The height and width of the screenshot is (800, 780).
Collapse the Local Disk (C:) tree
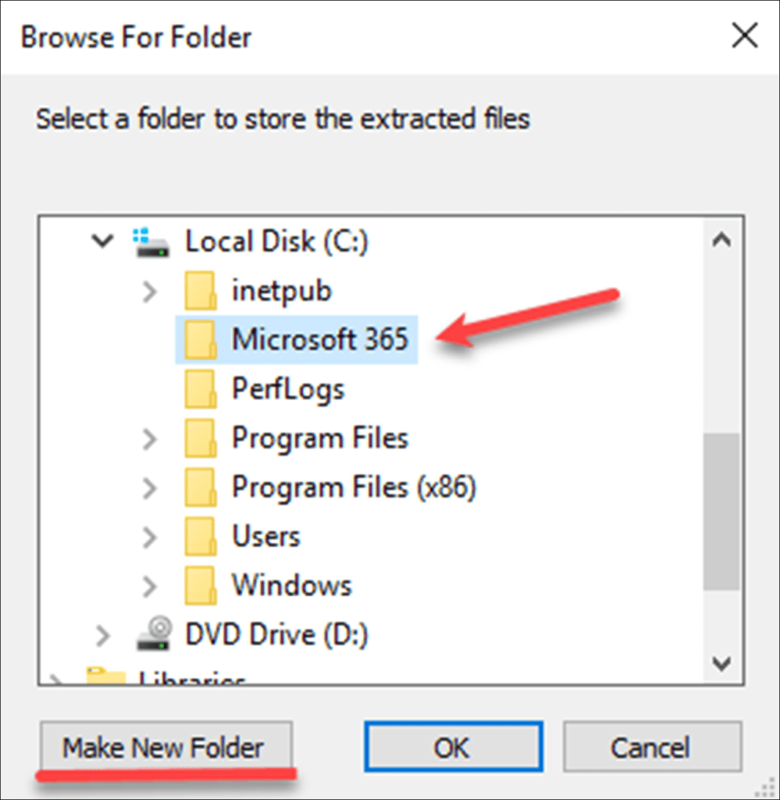[102, 241]
